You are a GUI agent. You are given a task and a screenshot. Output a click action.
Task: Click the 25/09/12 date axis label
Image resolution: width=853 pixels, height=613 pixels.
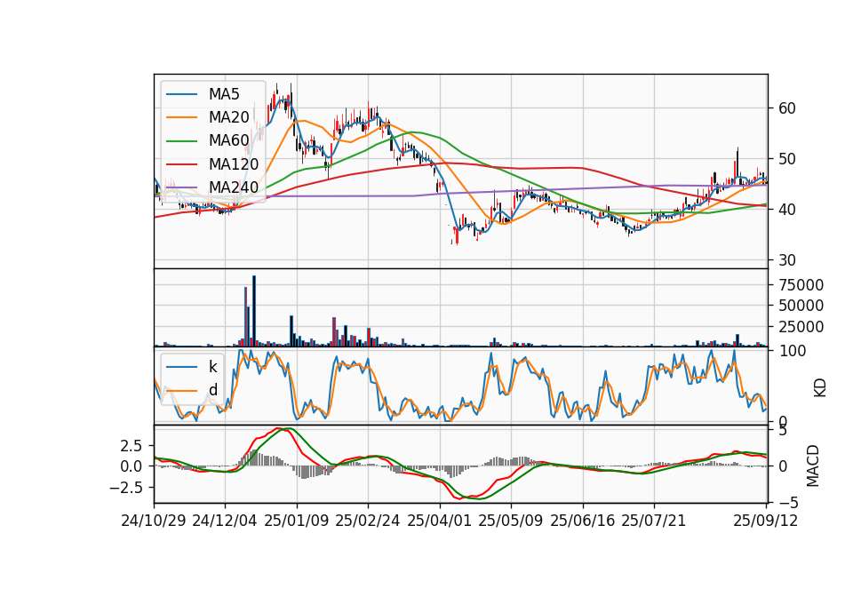click(x=765, y=521)
